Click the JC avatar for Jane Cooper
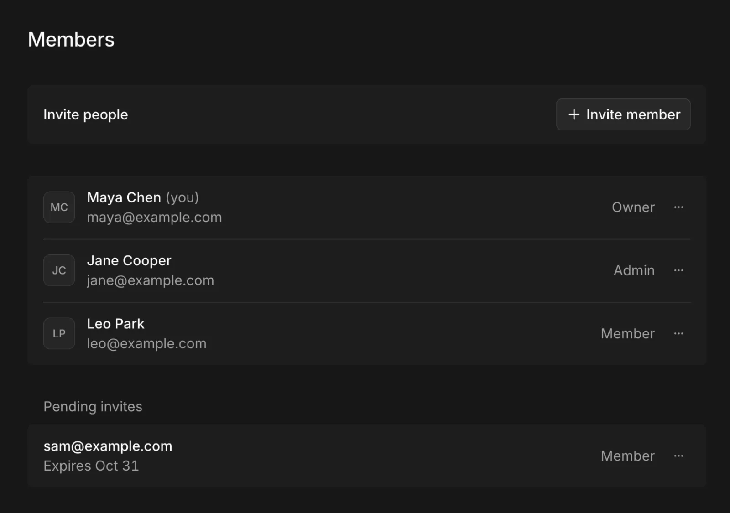The width and height of the screenshot is (730, 513). coord(59,270)
